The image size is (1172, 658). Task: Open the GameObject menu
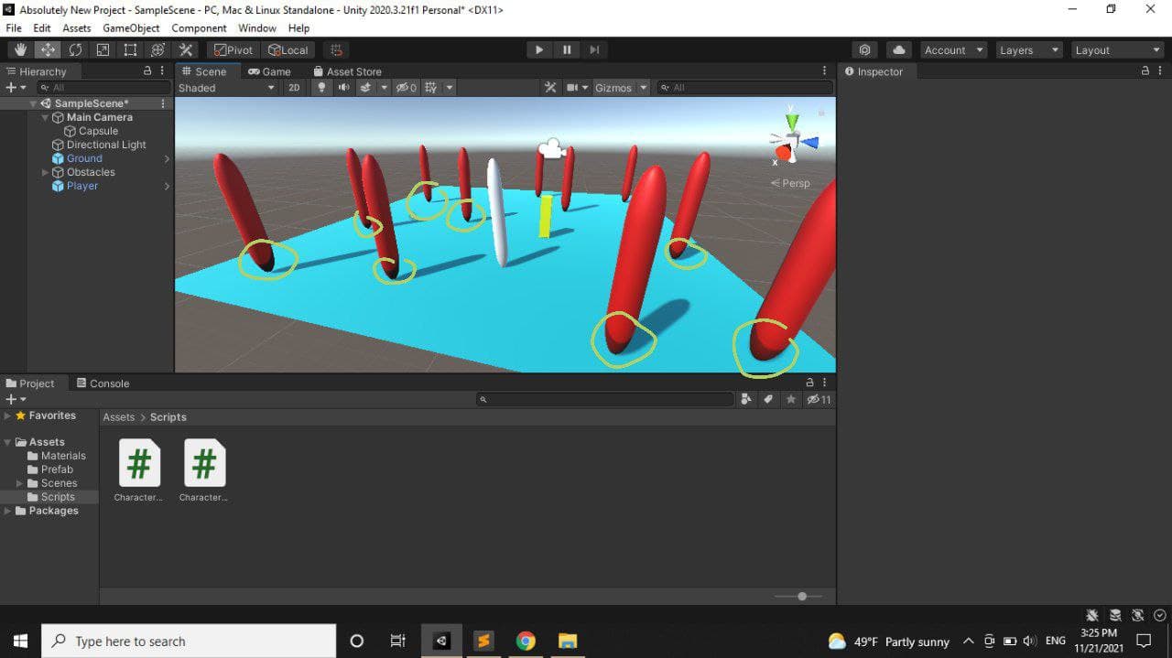coord(131,28)
